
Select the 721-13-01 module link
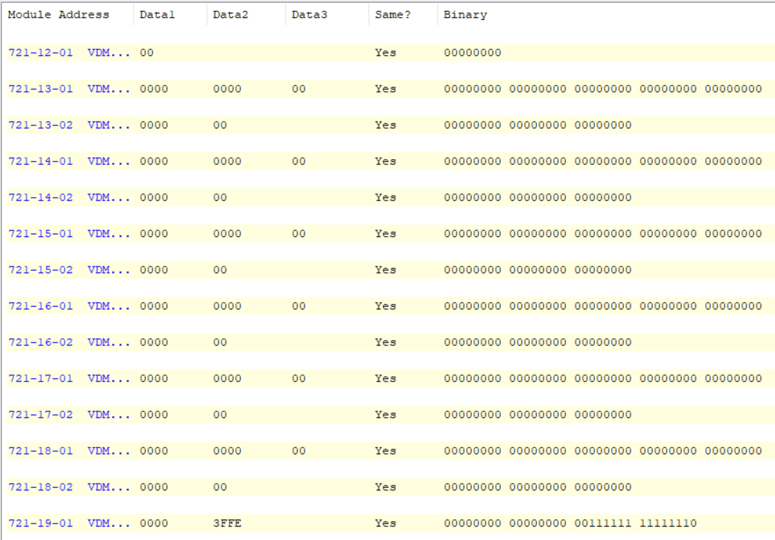point(40,89)
